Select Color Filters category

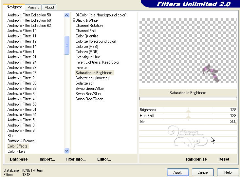point(16,151)
